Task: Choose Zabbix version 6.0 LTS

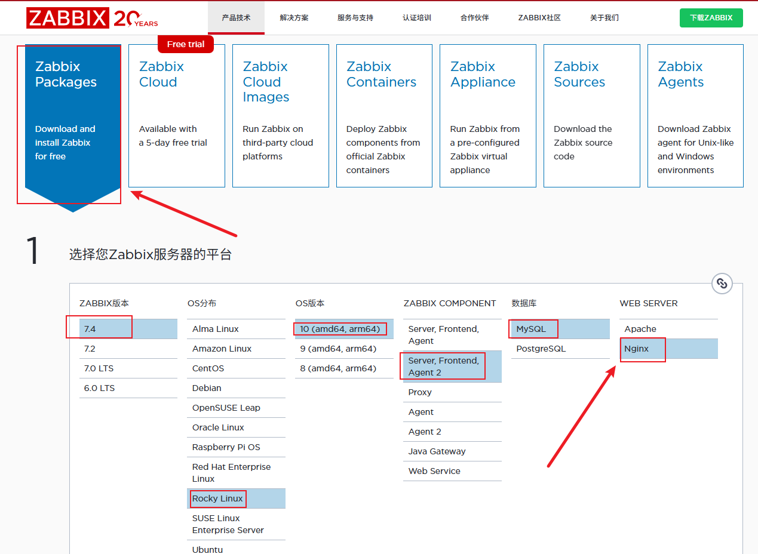Action: point(128,388)
